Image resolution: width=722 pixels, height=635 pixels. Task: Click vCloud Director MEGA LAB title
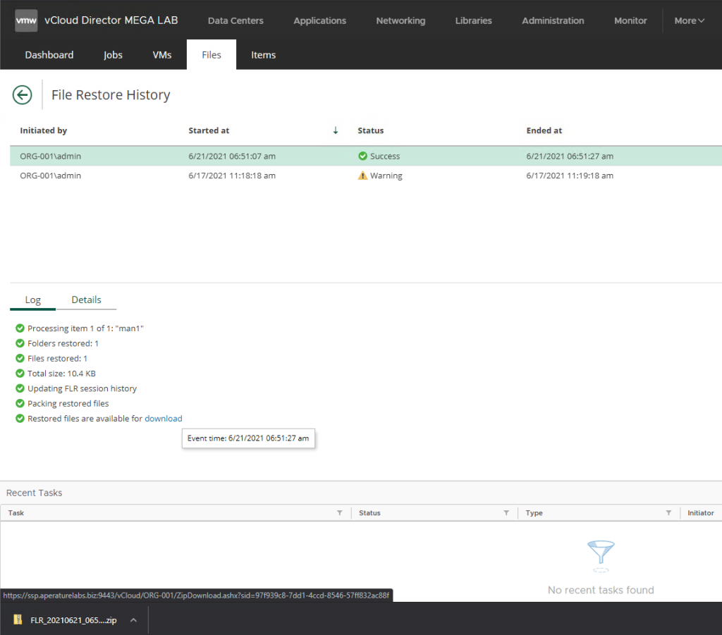111,20
